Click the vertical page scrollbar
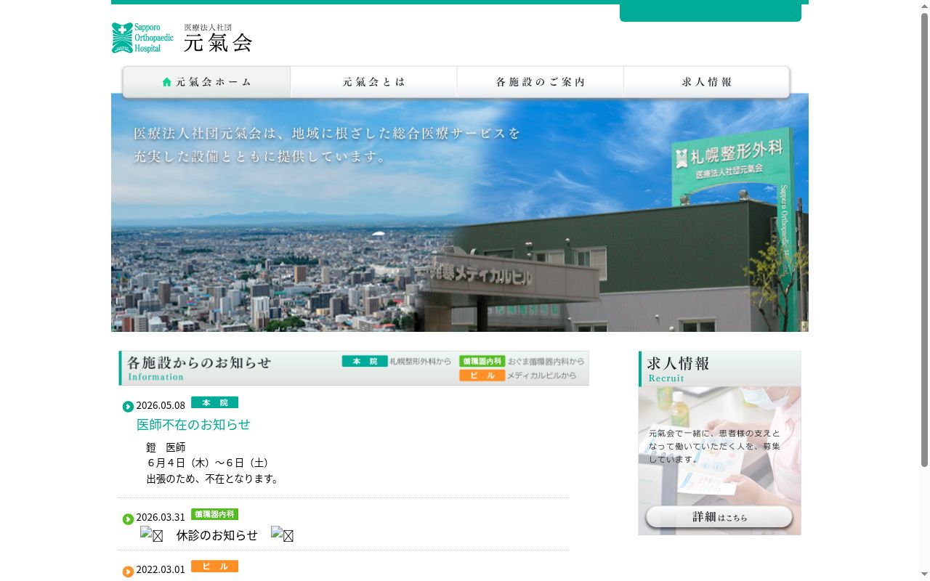Viewport: 930px width, 581px height. [x=925, y=240]
